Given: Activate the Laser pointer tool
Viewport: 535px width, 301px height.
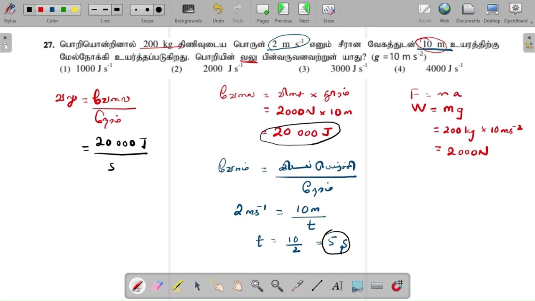Looking at the screenshot, I should (x=297, y=286).
